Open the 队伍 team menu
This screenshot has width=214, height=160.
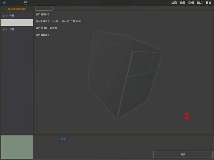pyautogui.click(x=191, y=3)
